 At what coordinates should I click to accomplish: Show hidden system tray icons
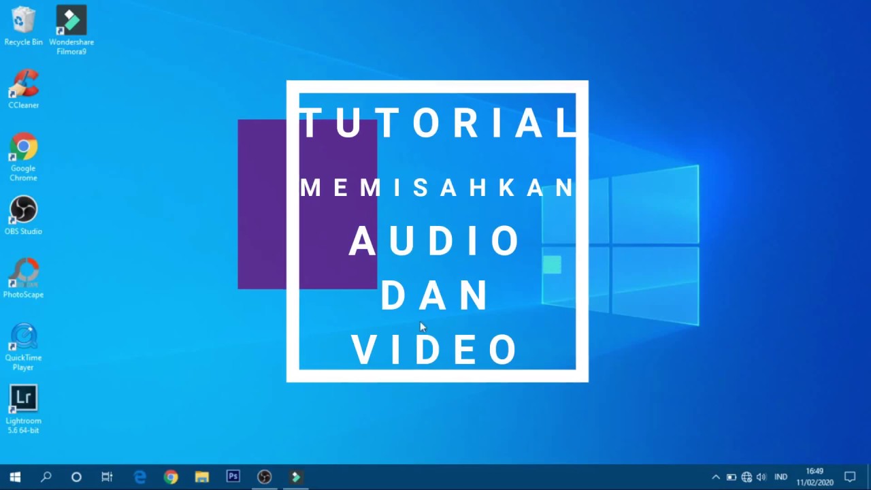(716, 477)
